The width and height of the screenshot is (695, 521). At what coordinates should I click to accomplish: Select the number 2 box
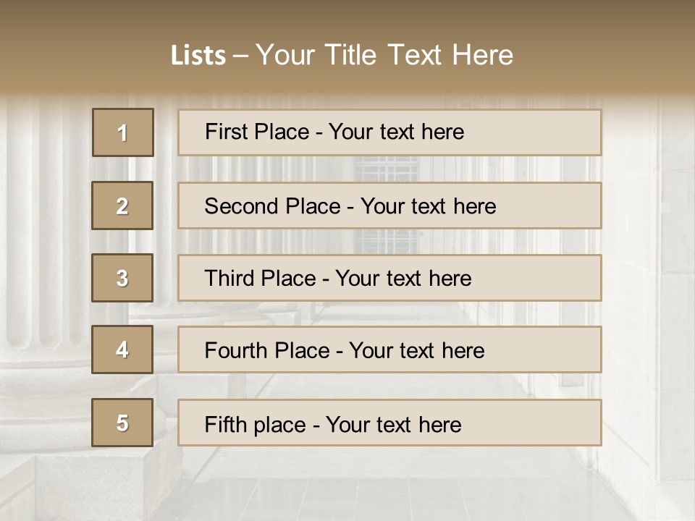(122, 206)
